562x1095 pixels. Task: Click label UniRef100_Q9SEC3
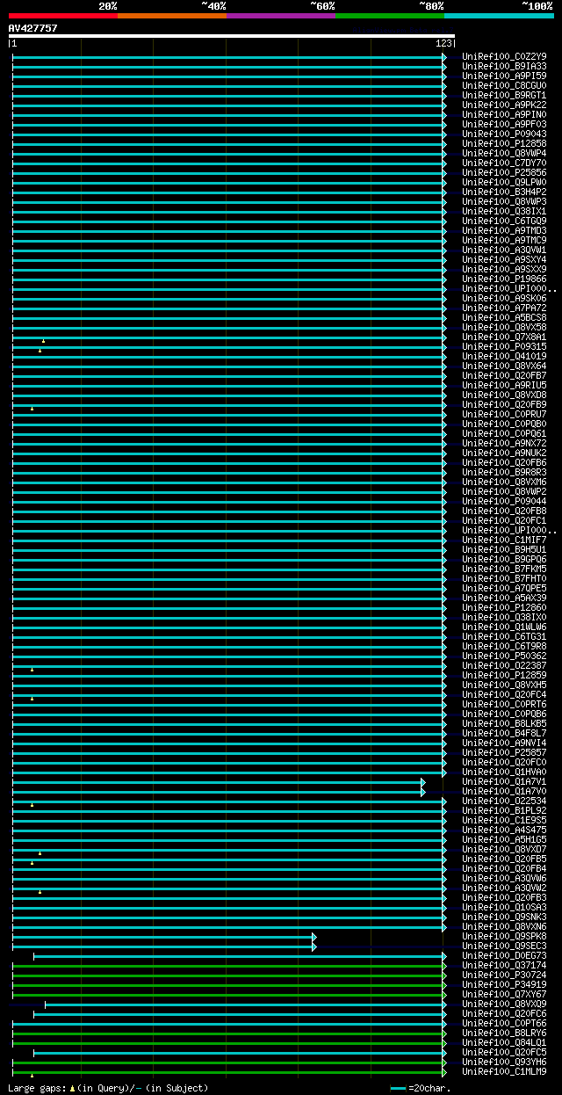(504, 946)
